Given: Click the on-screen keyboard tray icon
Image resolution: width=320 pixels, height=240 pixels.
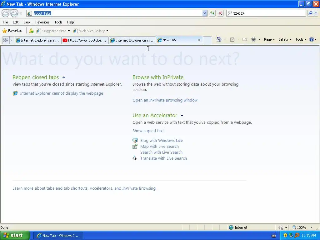Looking at the screenshot, I should click(274, 236).
